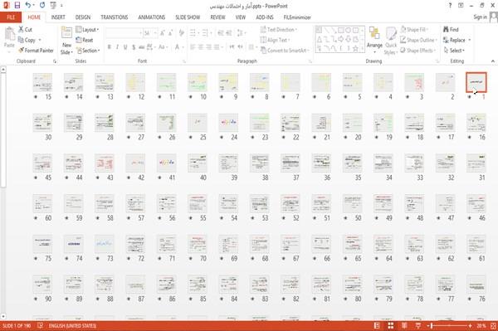Click the Redo icon in title bar
The height and width of the screenshot is (331, 498).
point(42,6)
